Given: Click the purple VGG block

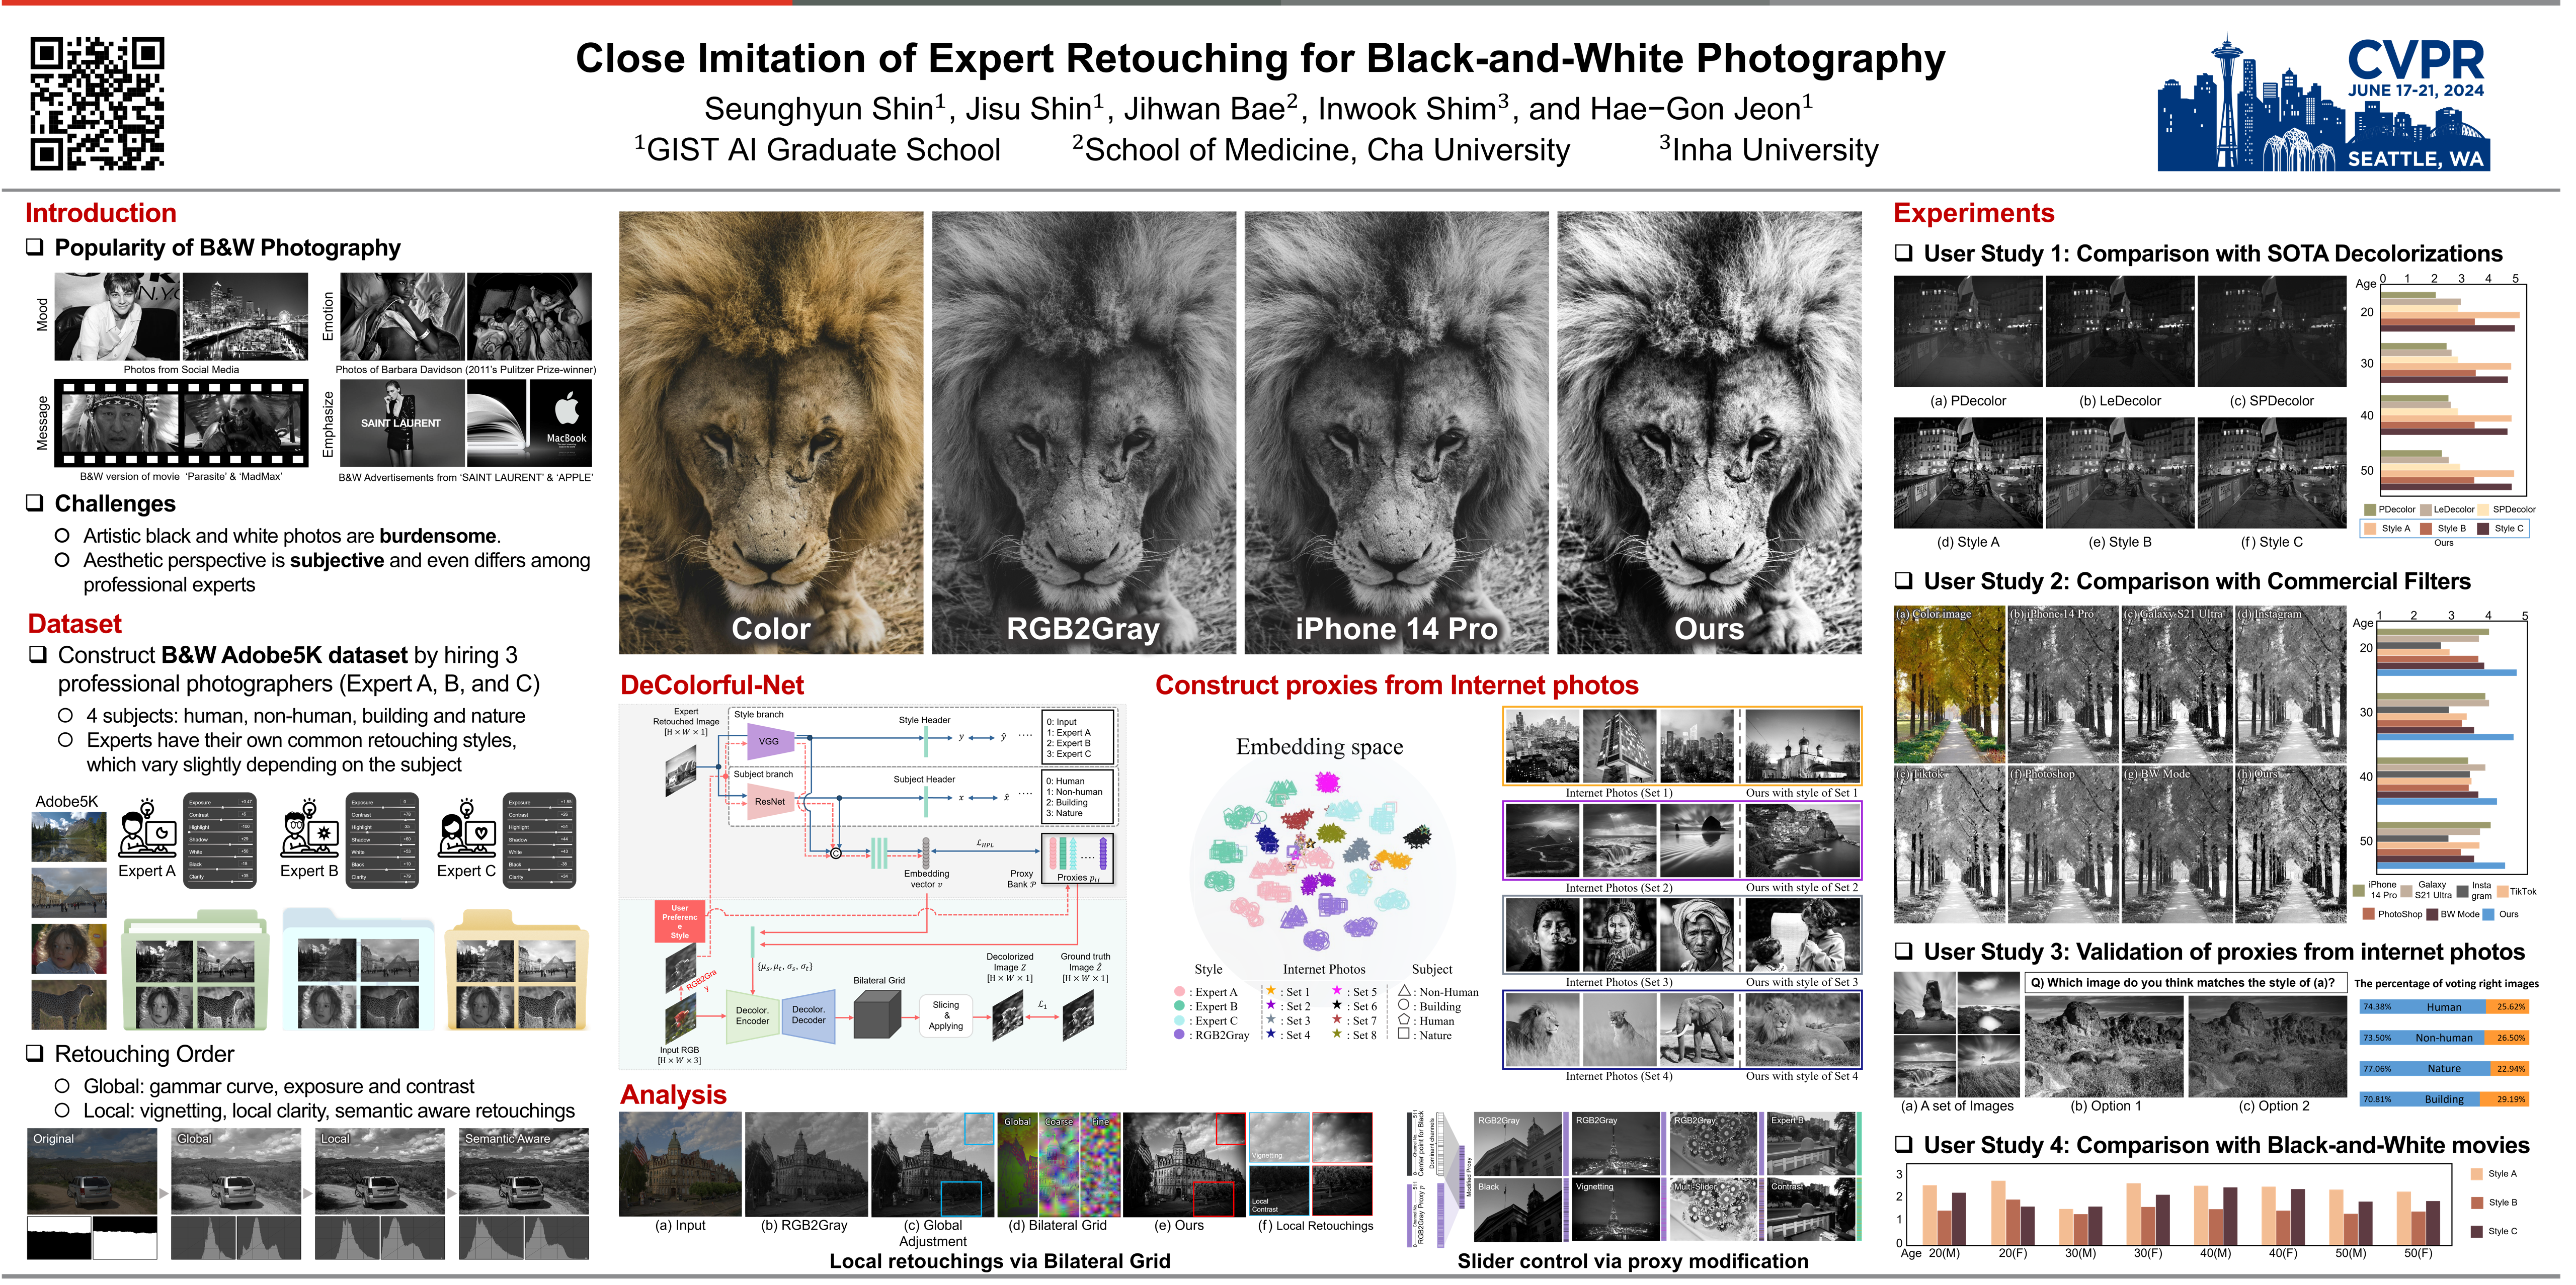Looking at the screenshot, I should [770, 741].
